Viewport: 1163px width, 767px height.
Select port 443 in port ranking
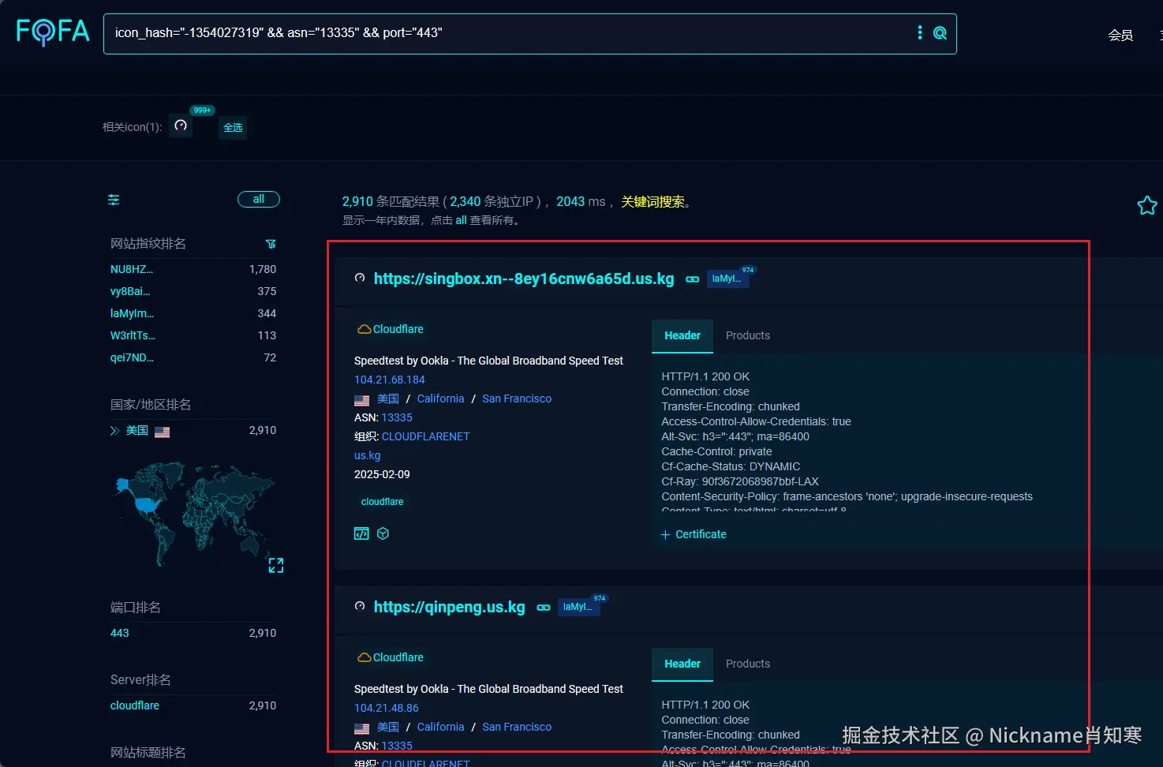pos(120,633)
